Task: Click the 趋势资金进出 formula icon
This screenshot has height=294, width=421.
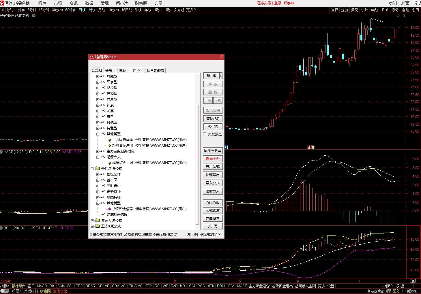Action: point(110,146)
